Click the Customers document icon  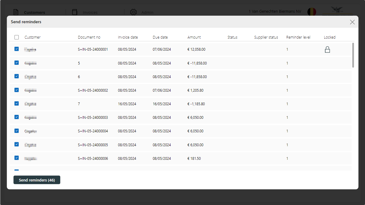(16, 12)
